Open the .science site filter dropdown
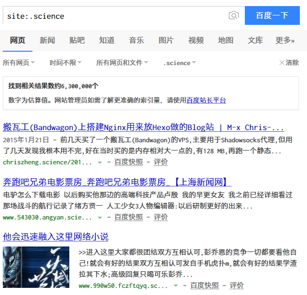Viewport: 307px width, 295px height. coord(179,63)
